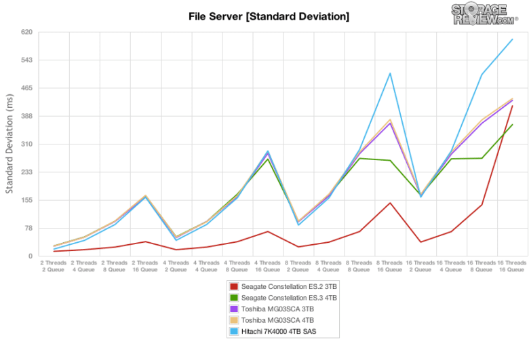Click the 8 Threads 2 Queue axis label

click(298, 266)
